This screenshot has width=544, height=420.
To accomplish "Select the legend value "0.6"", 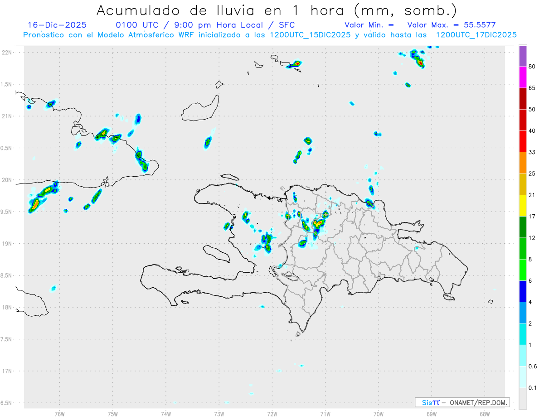I will pos(533,366).
